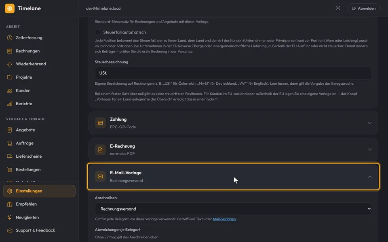
Task: Click the Einstellungen gear icon
Action: coord(10,191)
